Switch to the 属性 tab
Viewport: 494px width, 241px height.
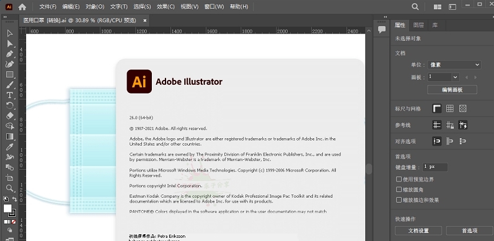click(400, 25)
